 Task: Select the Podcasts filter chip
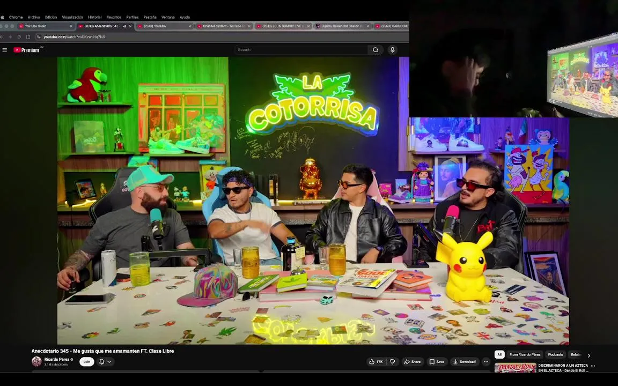555,354
